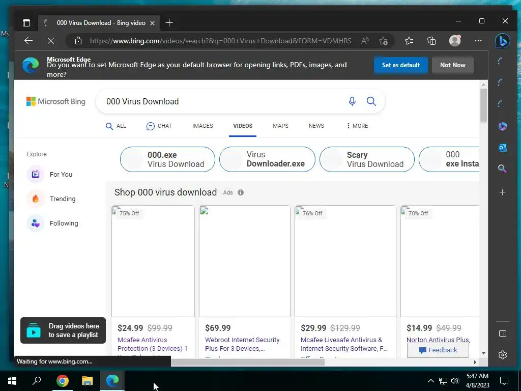Click Set as default button

[x=401, y=65]
